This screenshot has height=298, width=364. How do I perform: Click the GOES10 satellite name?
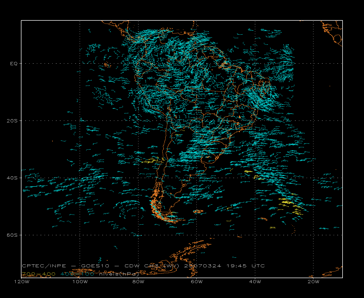point(95,266)
